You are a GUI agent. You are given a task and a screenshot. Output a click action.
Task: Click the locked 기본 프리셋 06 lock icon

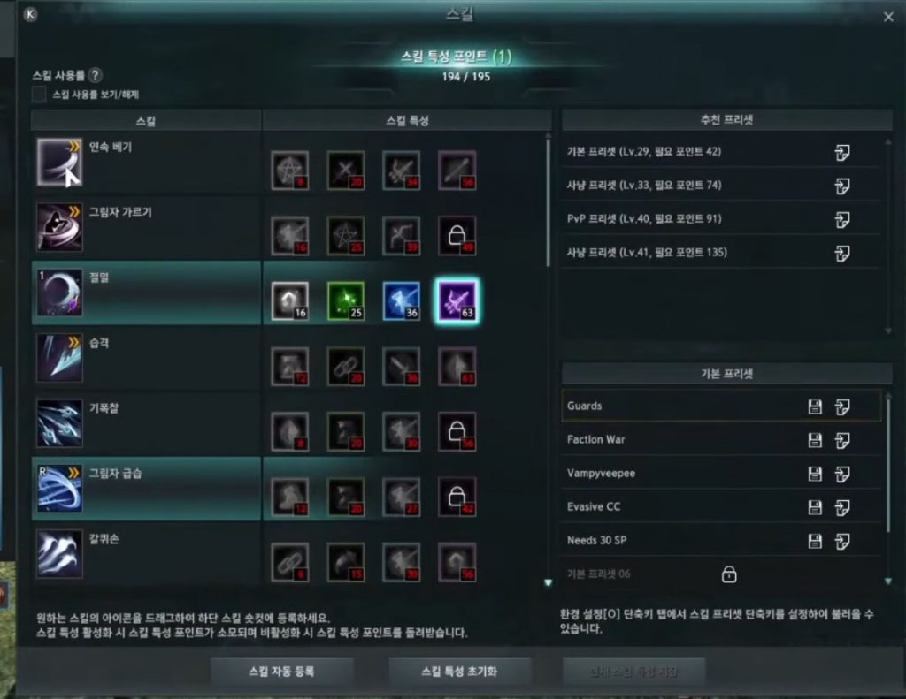click(729, 574)
